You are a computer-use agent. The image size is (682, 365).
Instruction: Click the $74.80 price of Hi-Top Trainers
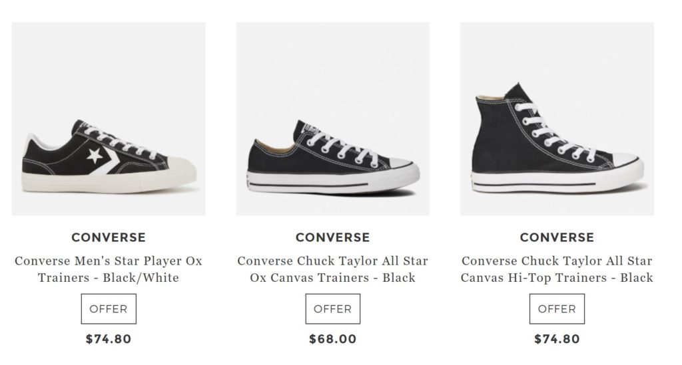click(x=557, y=339)
